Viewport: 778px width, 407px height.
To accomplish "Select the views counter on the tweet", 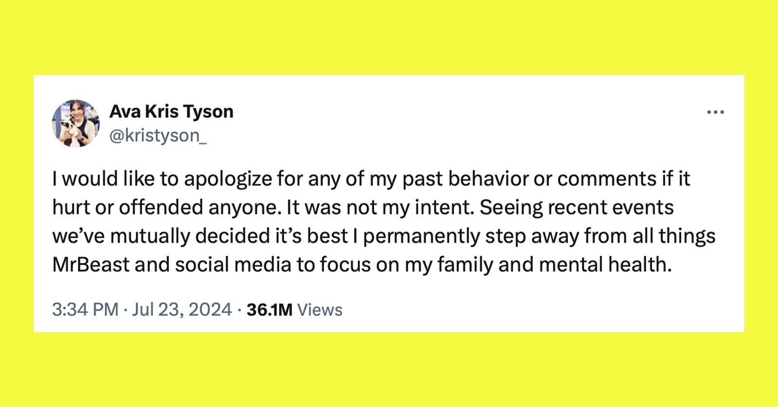I will pos(296,308).
